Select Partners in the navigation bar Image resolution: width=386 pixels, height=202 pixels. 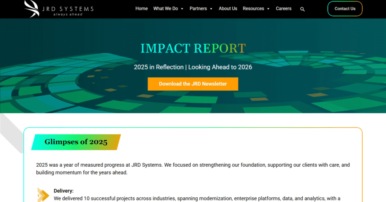(198, 8)
